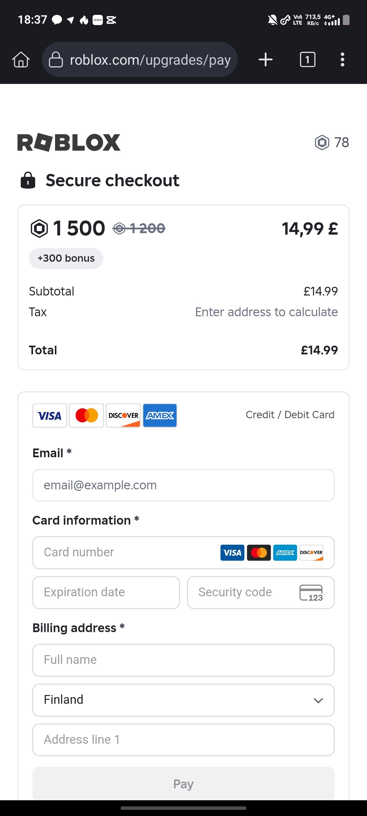This screenshot has height=816, width=367.
Task: Select the Discover logo at top
Action: (123, 415)
